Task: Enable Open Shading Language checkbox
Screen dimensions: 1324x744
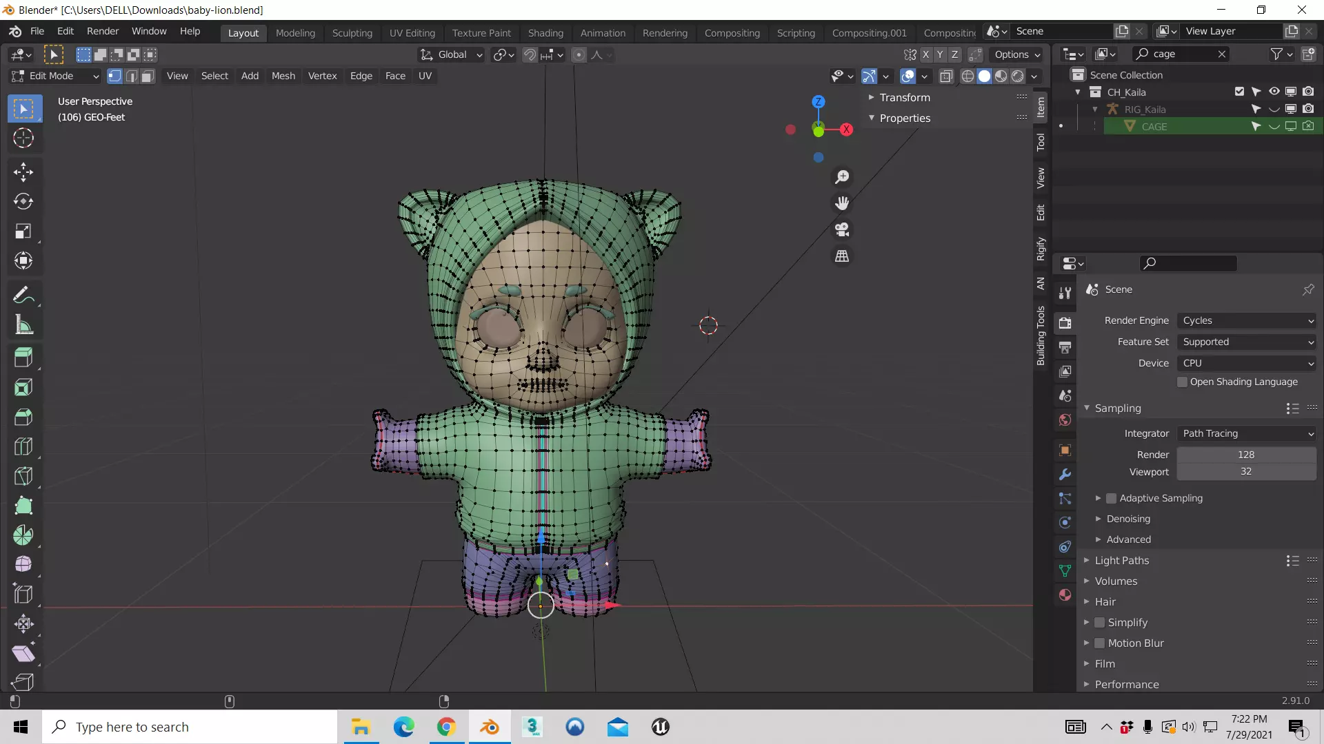Action: click(1182, 382)
